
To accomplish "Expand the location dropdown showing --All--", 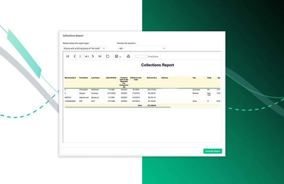I will [142, 48].
